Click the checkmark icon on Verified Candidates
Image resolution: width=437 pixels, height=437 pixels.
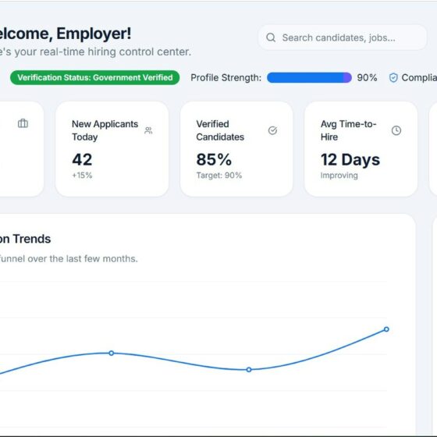click(272, 130)
